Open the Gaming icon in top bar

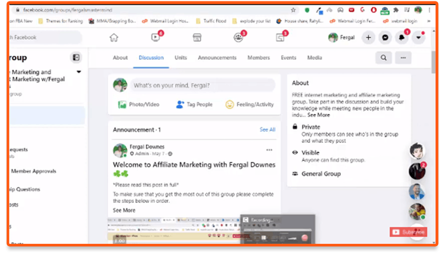pyautogui.click(x=280, y=37)
